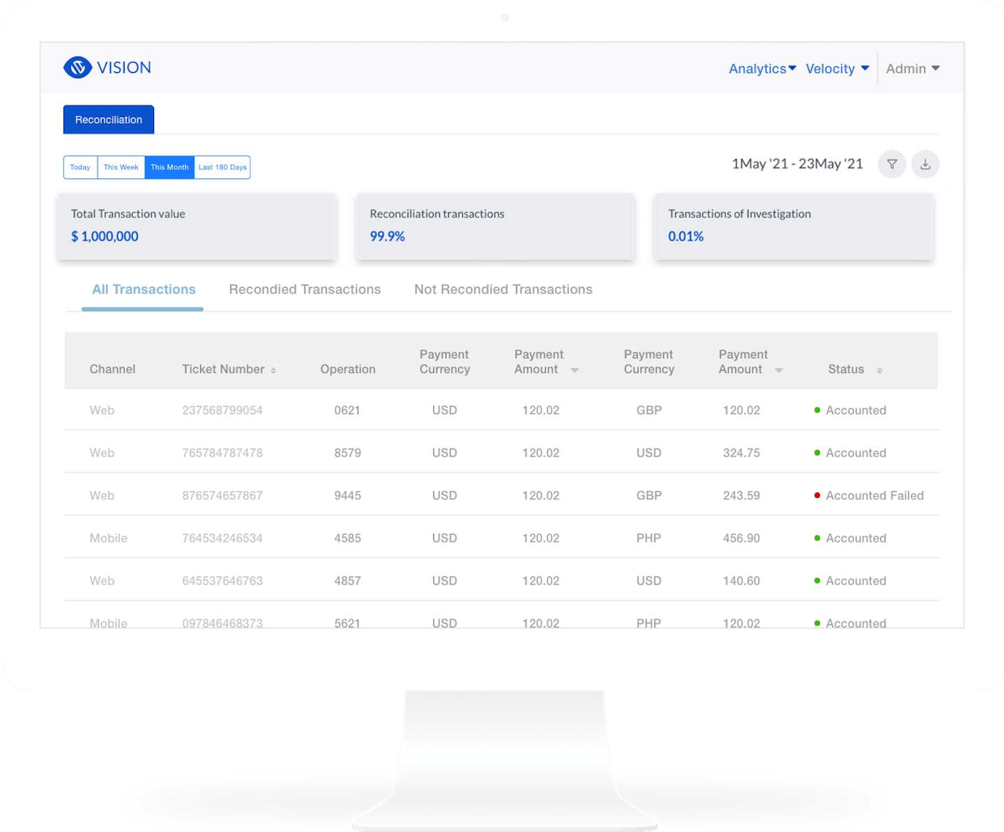The image size is (1004, 832).
Task: Select This Week time range
Action: (x=121, y=167)
